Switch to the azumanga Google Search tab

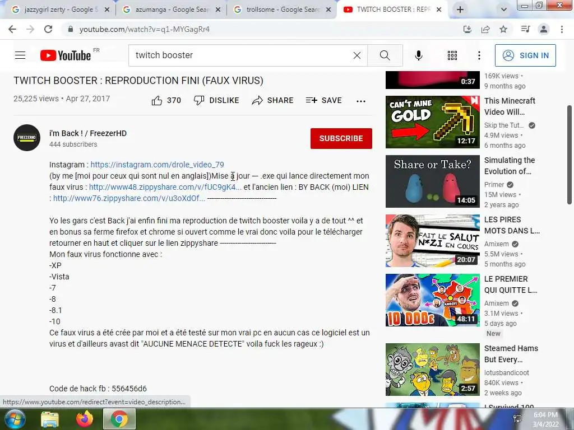(x=166, y=10)
